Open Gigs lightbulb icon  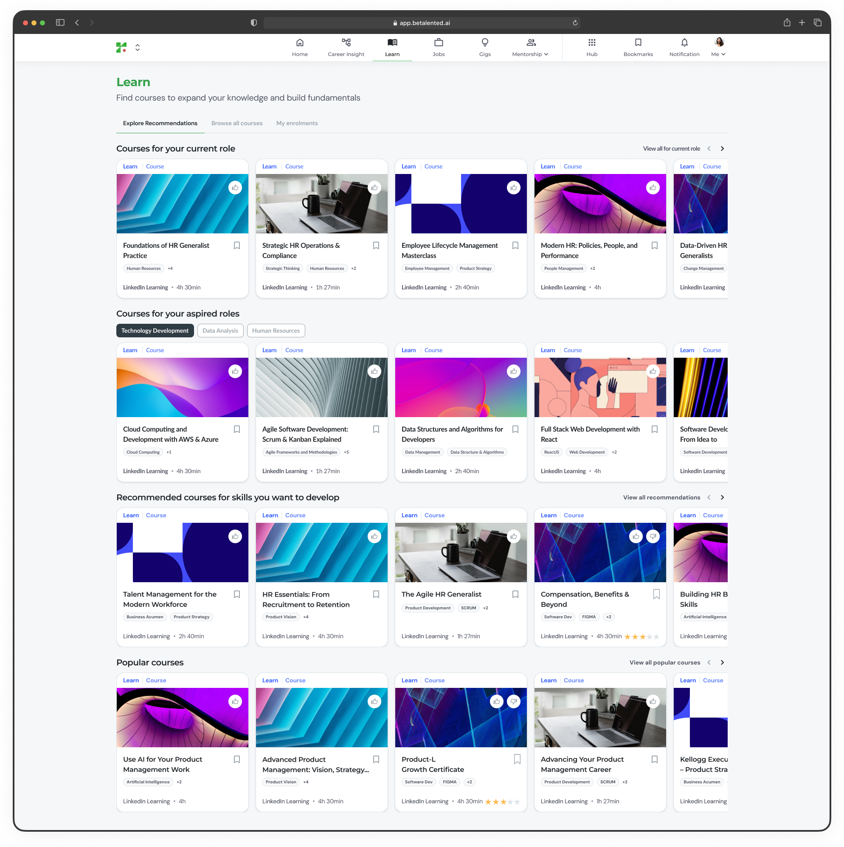(x=484, y=42)
